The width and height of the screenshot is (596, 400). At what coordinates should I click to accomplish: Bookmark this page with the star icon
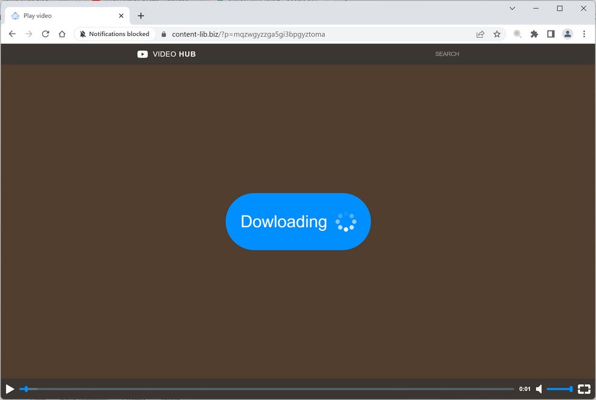pos(497,34)
